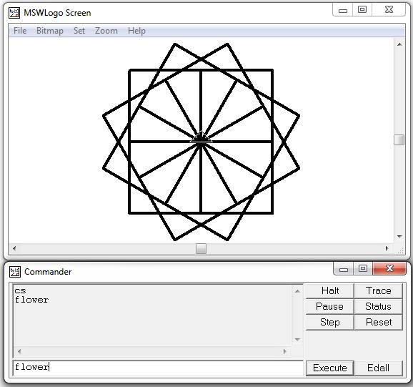Click the MSWLogo Screen title bar icon
The height and width of the screenshot is (387, 413).
[14, 13]
